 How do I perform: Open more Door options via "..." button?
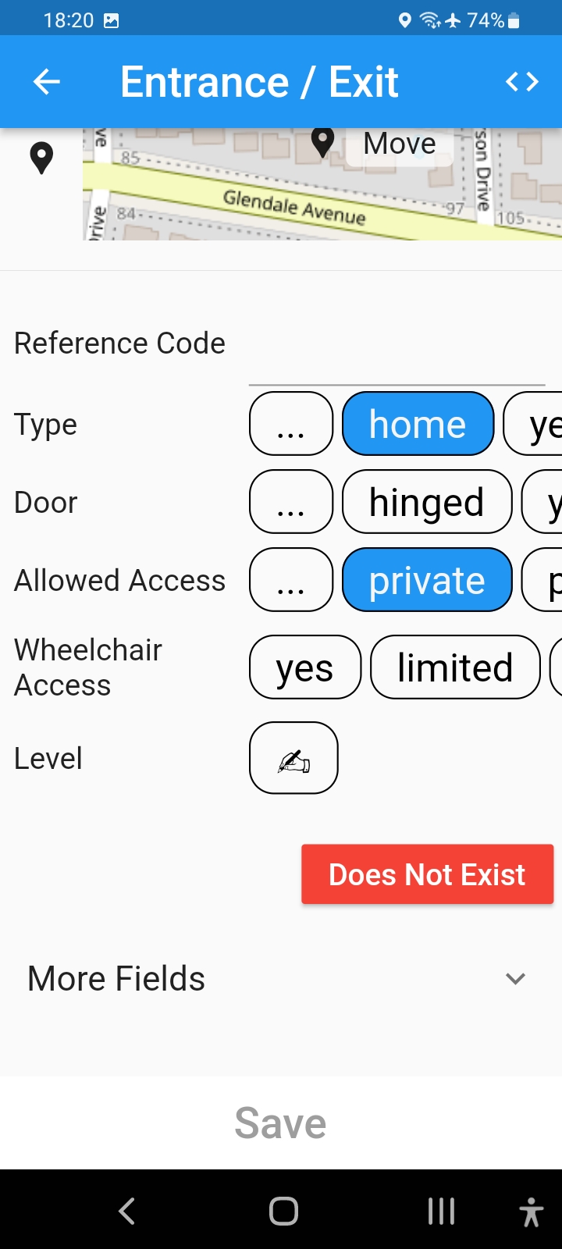(290, 502)
